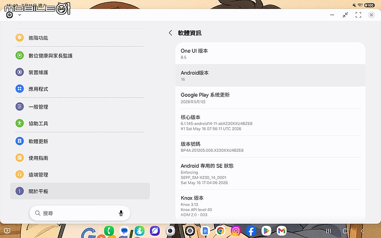381x238 pixels.
Task: Click 核心版本 kernel entry
Action: click(270, 122)
